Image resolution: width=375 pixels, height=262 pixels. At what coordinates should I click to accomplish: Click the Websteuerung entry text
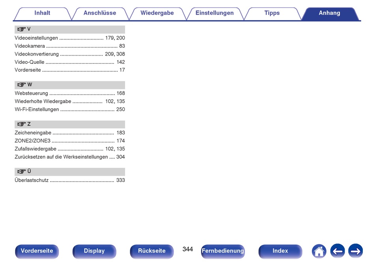(x=31, y=93)
